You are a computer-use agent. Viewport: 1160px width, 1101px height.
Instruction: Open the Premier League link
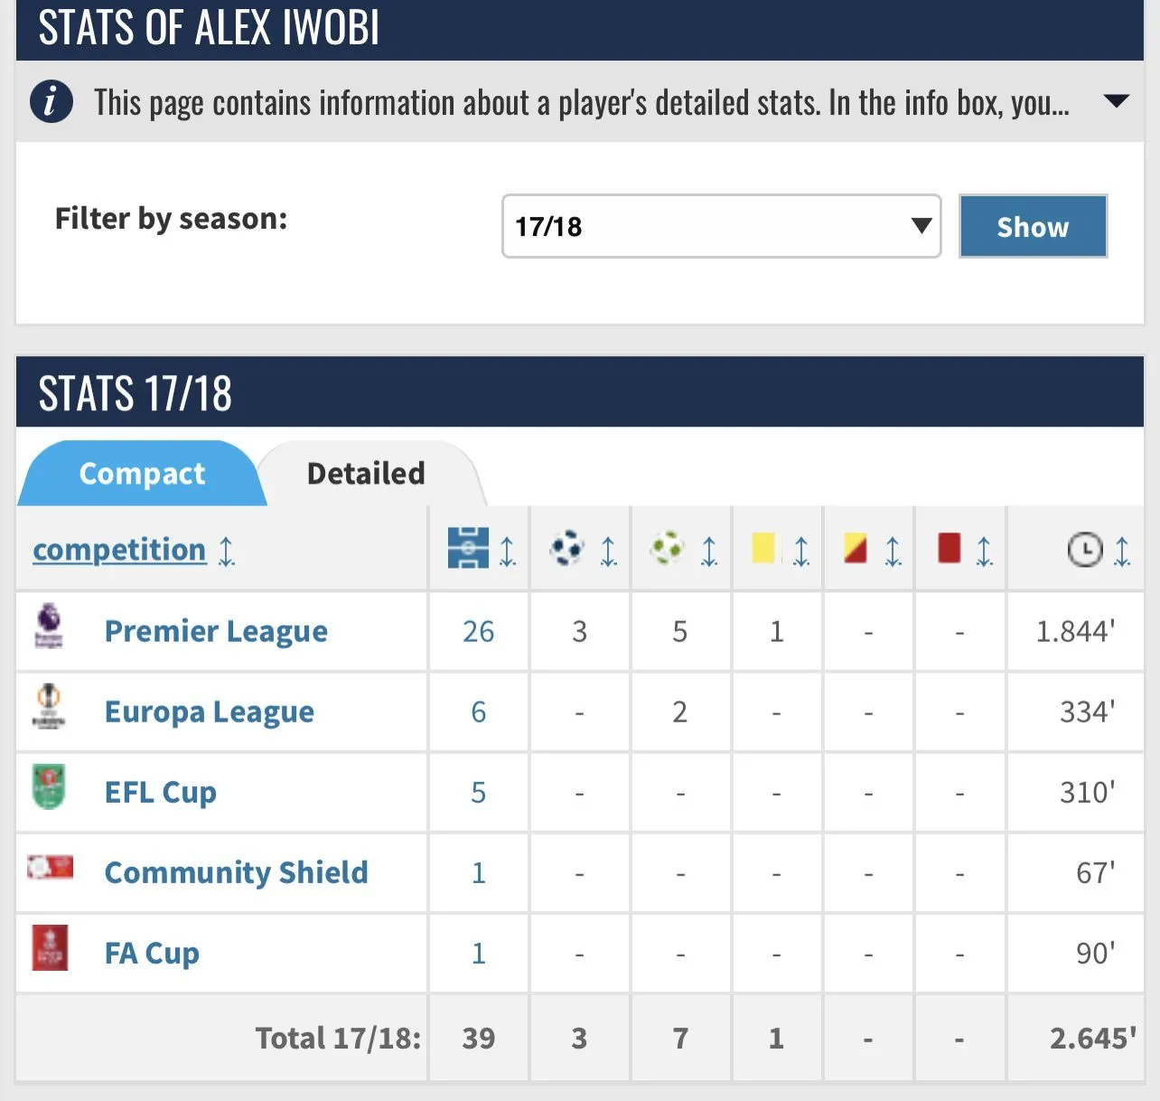coord(216,631)
